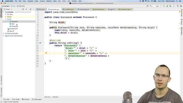Screen dimensions: 183x103
Task: Click the override gutter icon on line 13
Action: pos(40,43)
